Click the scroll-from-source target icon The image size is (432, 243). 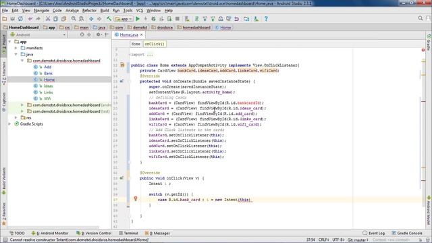pos(82,34)
